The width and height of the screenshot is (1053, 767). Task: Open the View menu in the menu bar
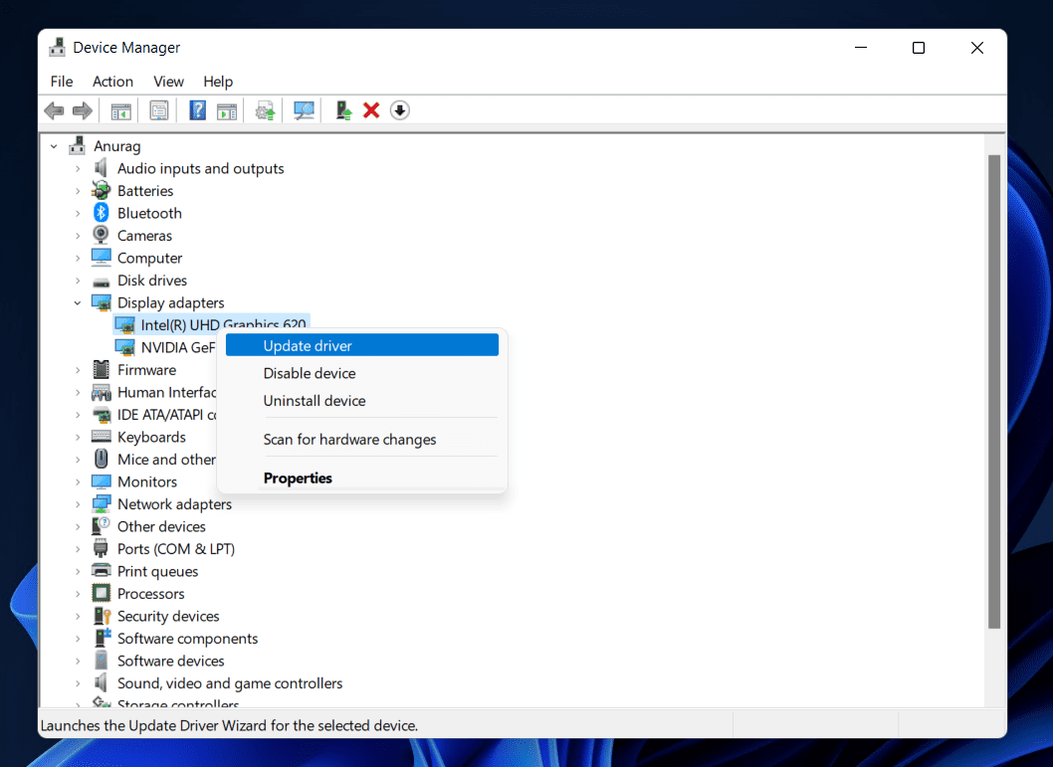point(168,82)
